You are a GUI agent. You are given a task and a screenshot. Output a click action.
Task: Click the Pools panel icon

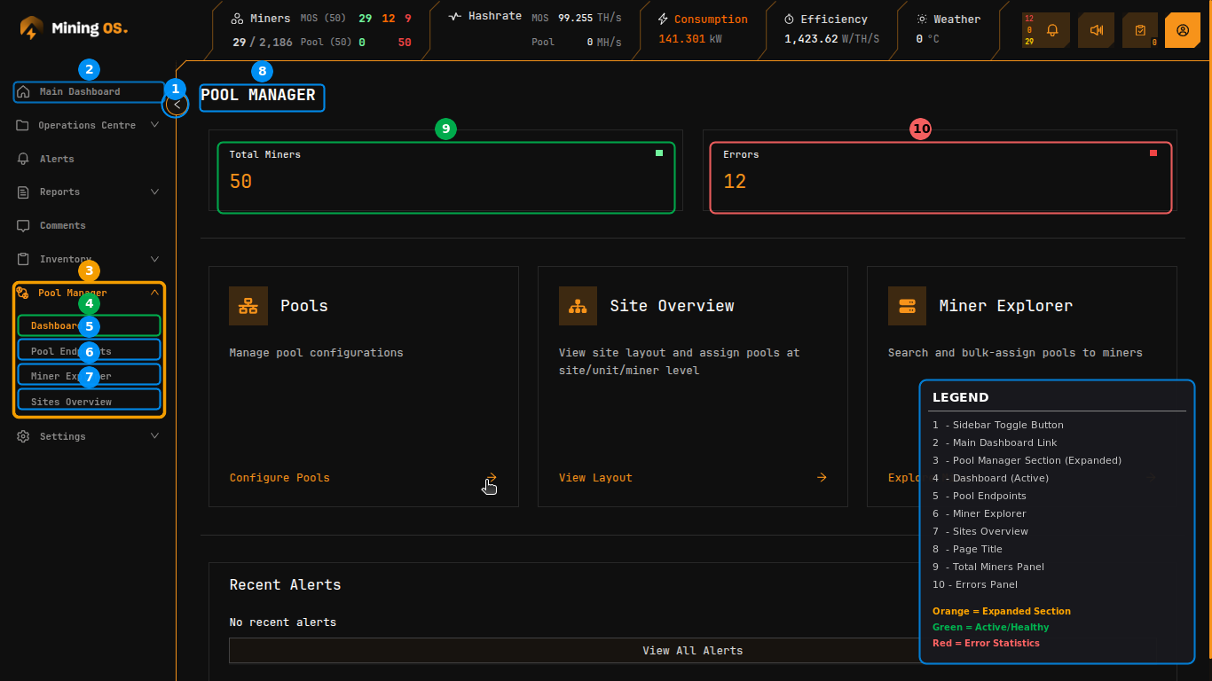click(248, 305)
